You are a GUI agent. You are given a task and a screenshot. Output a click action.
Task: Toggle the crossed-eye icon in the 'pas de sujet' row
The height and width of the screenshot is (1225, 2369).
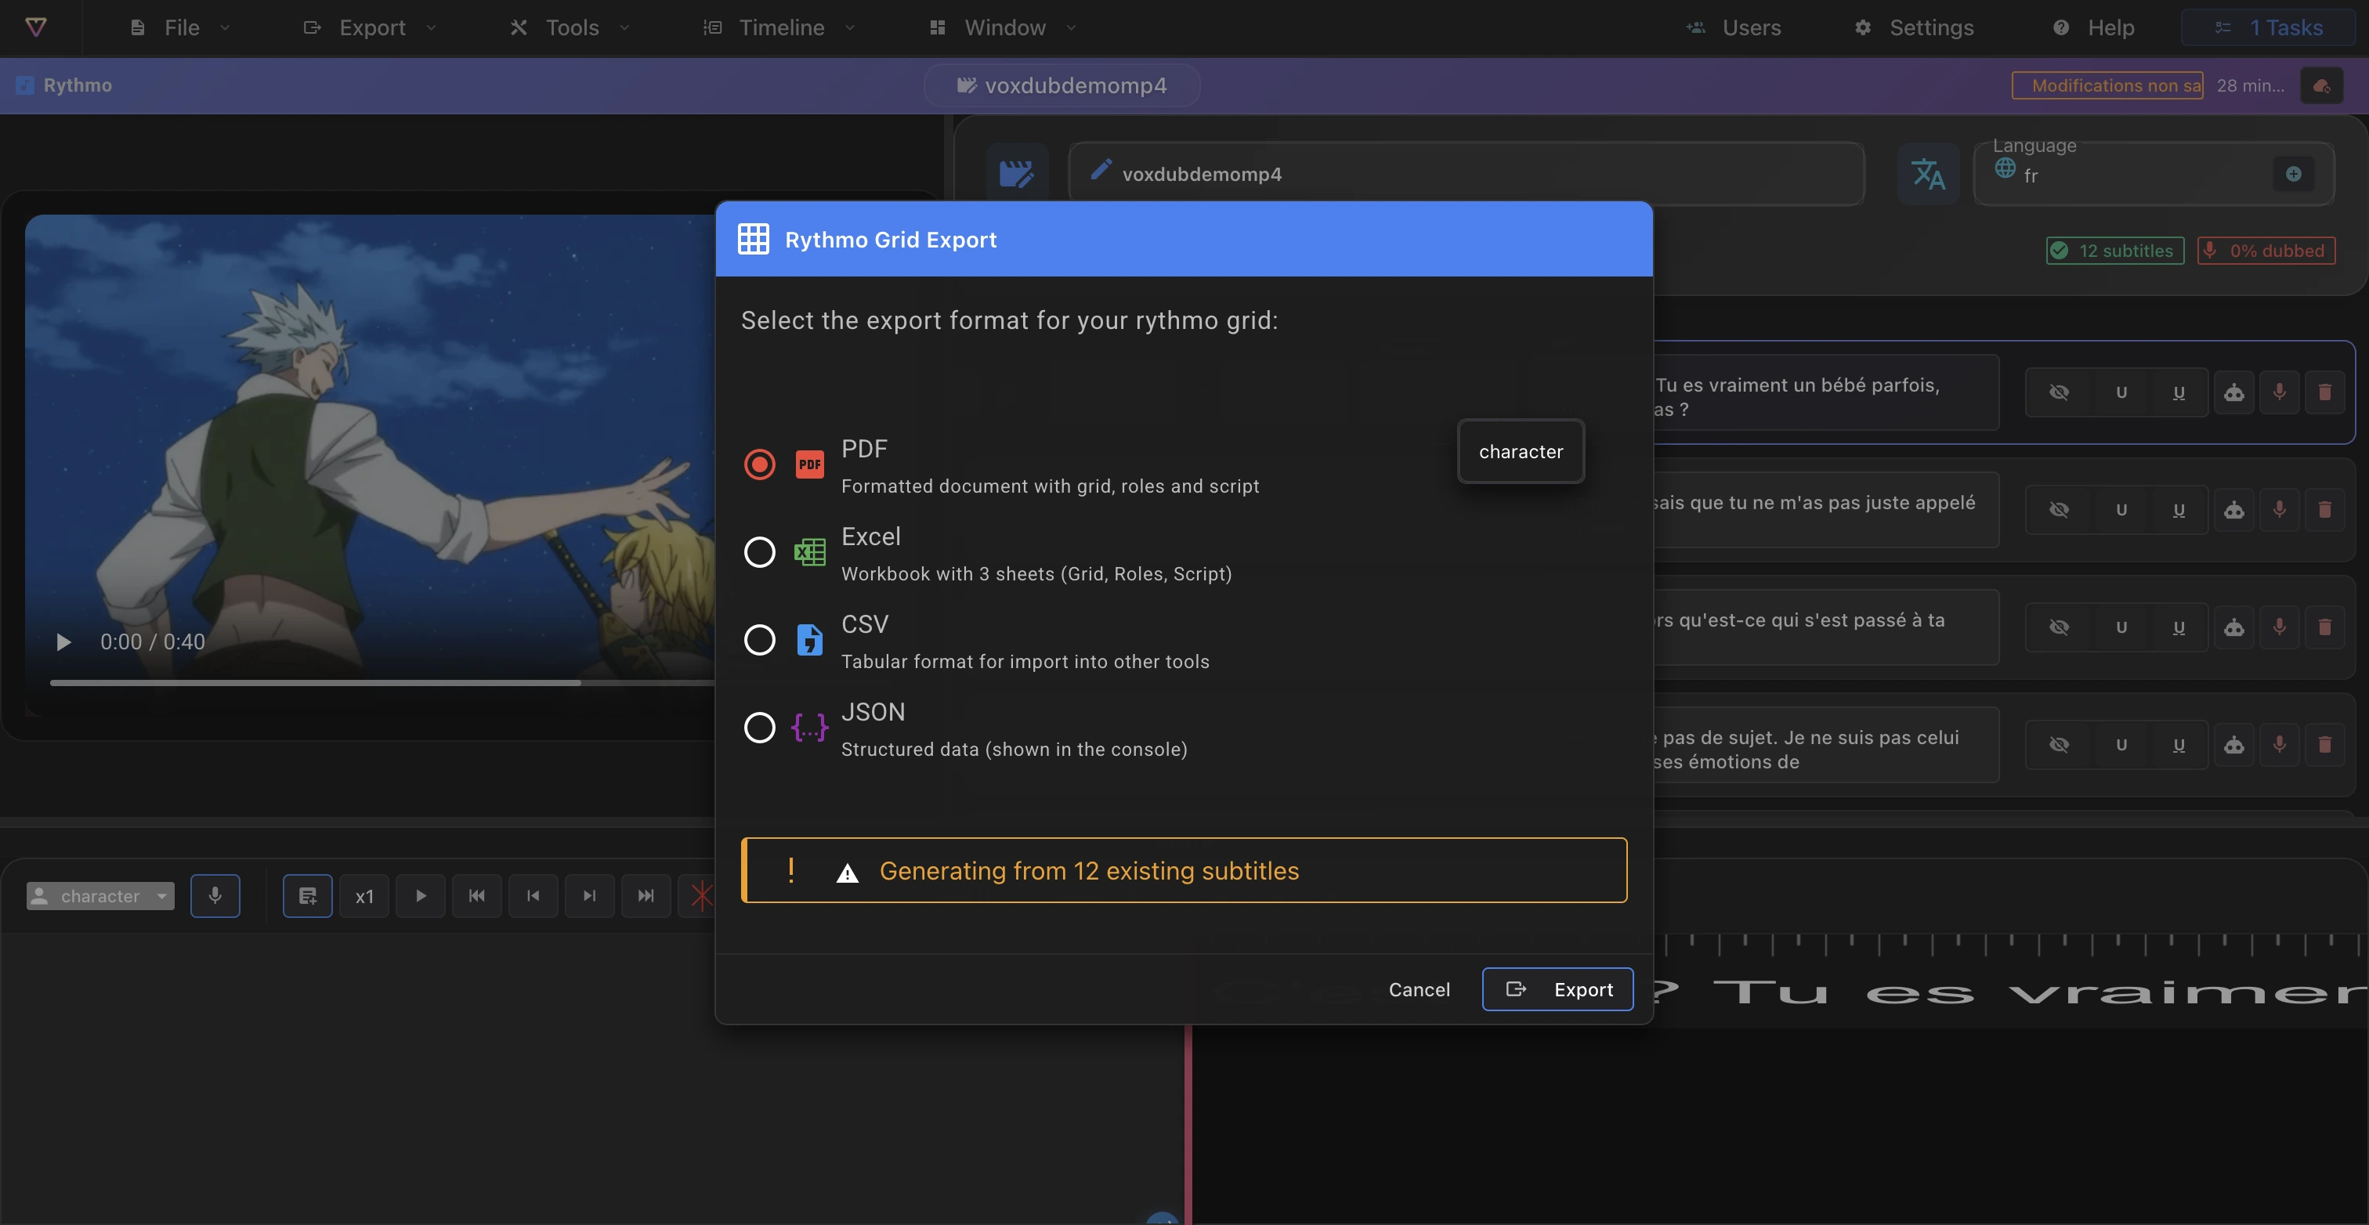coord(2059,745)
